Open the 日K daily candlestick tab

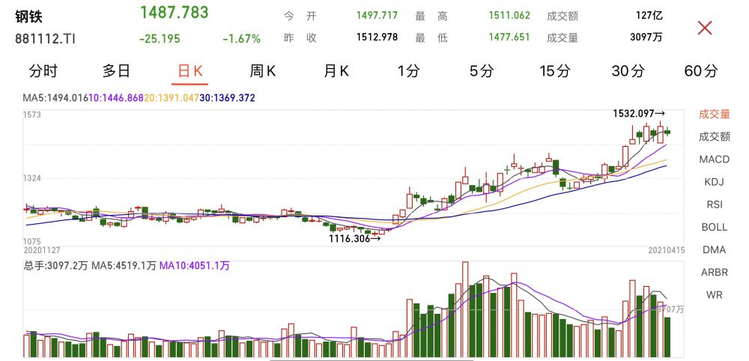189,71
